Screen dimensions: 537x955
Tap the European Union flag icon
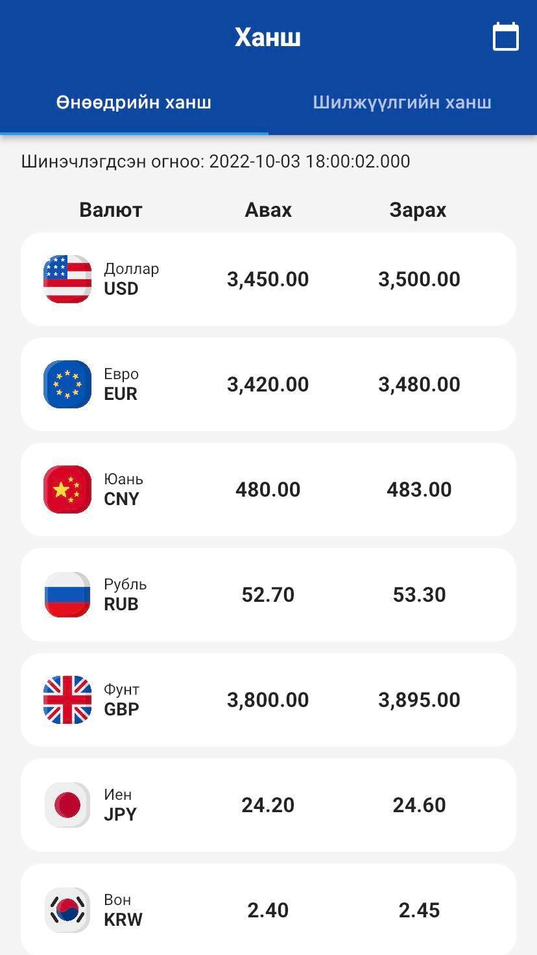[x=67, y=384]
